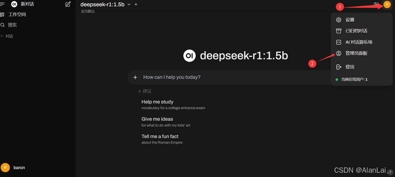Open the deepseek-r1:1.5b model selector dropdown
Viewport: 395px width, 177px height.
tap(105, 4)
